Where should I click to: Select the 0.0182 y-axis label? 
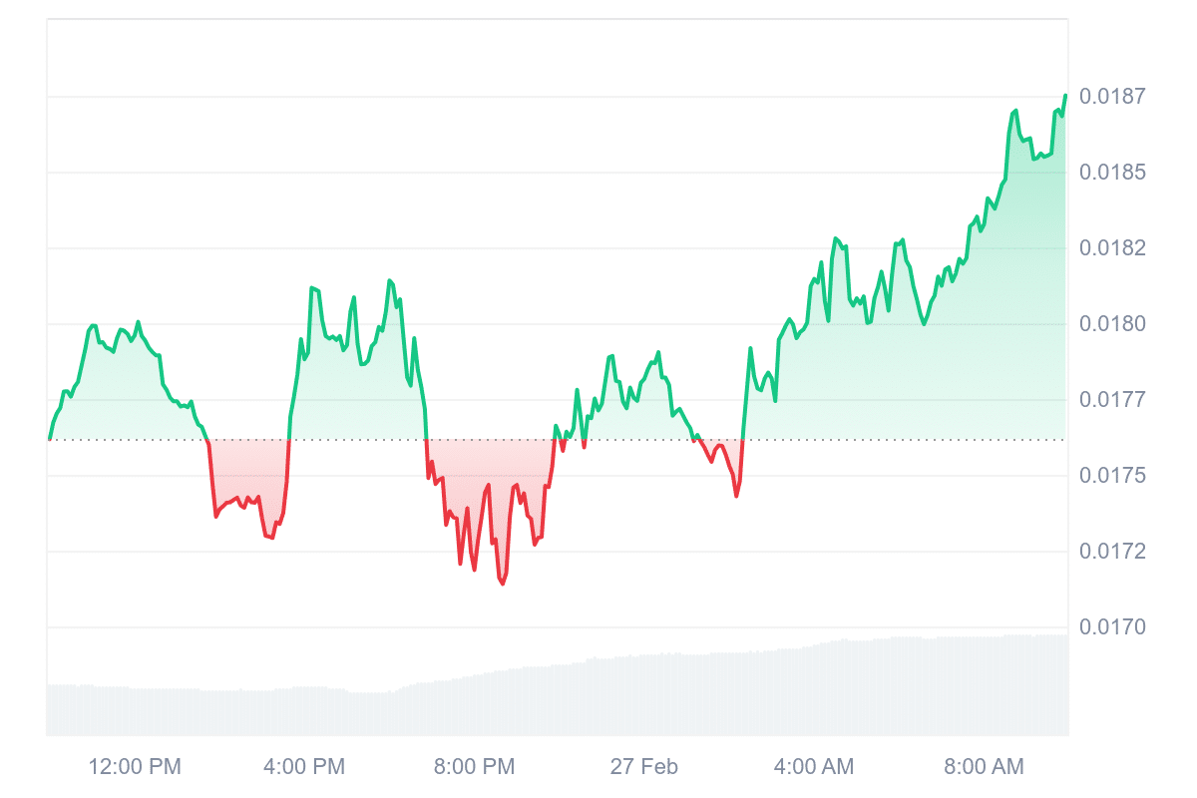tap(1112, 248)
